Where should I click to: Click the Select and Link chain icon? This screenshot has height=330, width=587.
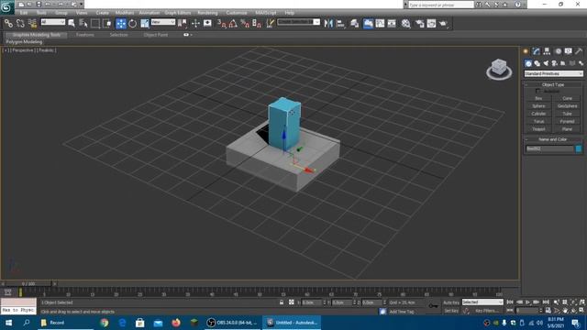[8, 24]
